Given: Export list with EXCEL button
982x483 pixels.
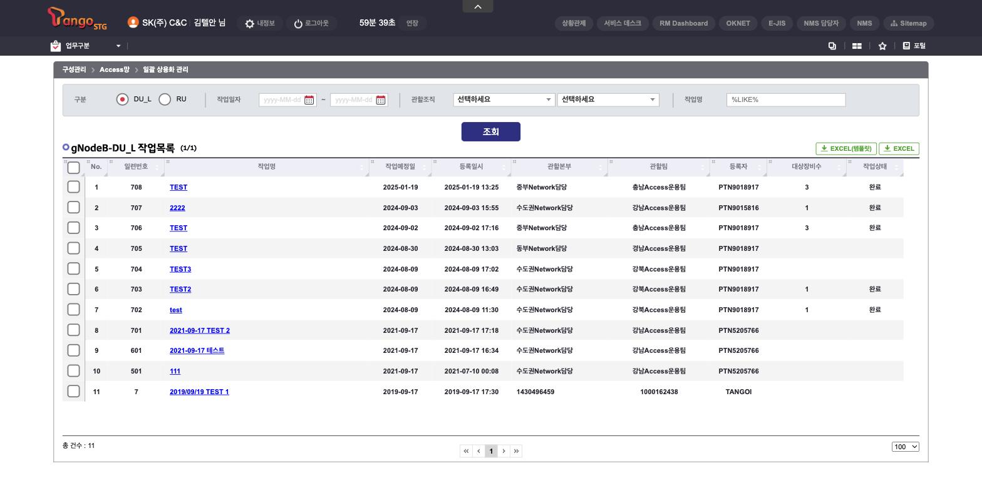Looking at the screenshot, I should coord(899,149).
